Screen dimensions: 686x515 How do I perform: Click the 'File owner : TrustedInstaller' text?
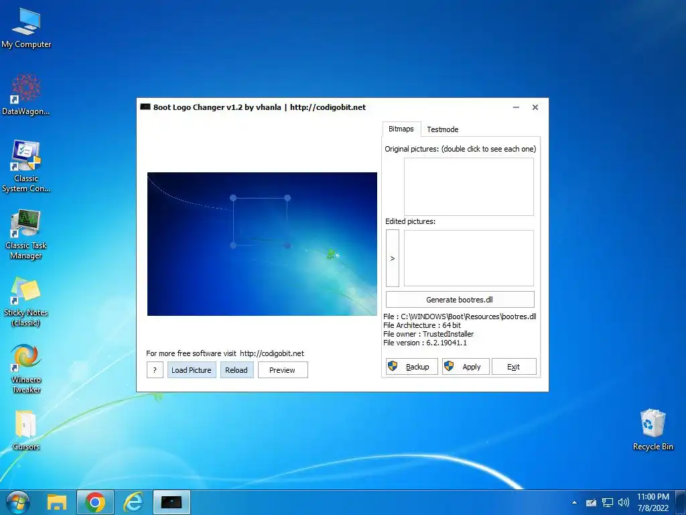coord(428,334)
